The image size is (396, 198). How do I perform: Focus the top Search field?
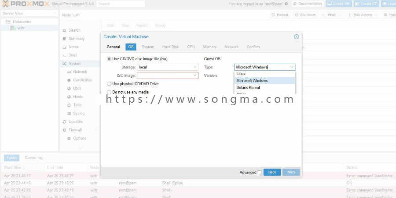pyautogui.click(x=121, y=4)
